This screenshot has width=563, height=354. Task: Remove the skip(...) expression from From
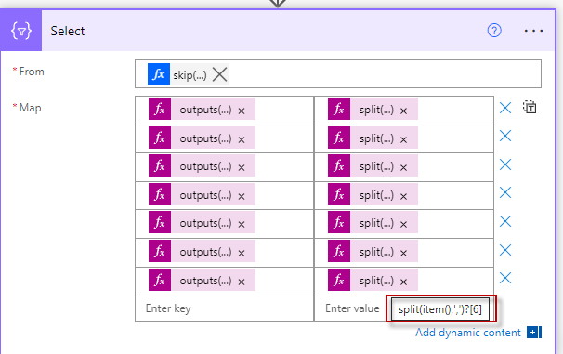(219, 74)
